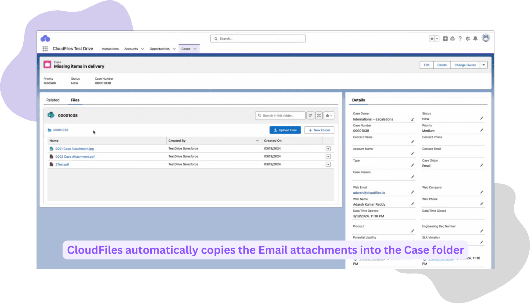This screenshot has width=531, height=304.
Task: Edit the Web Phone pencil icon
Action: tap(482, 204)
